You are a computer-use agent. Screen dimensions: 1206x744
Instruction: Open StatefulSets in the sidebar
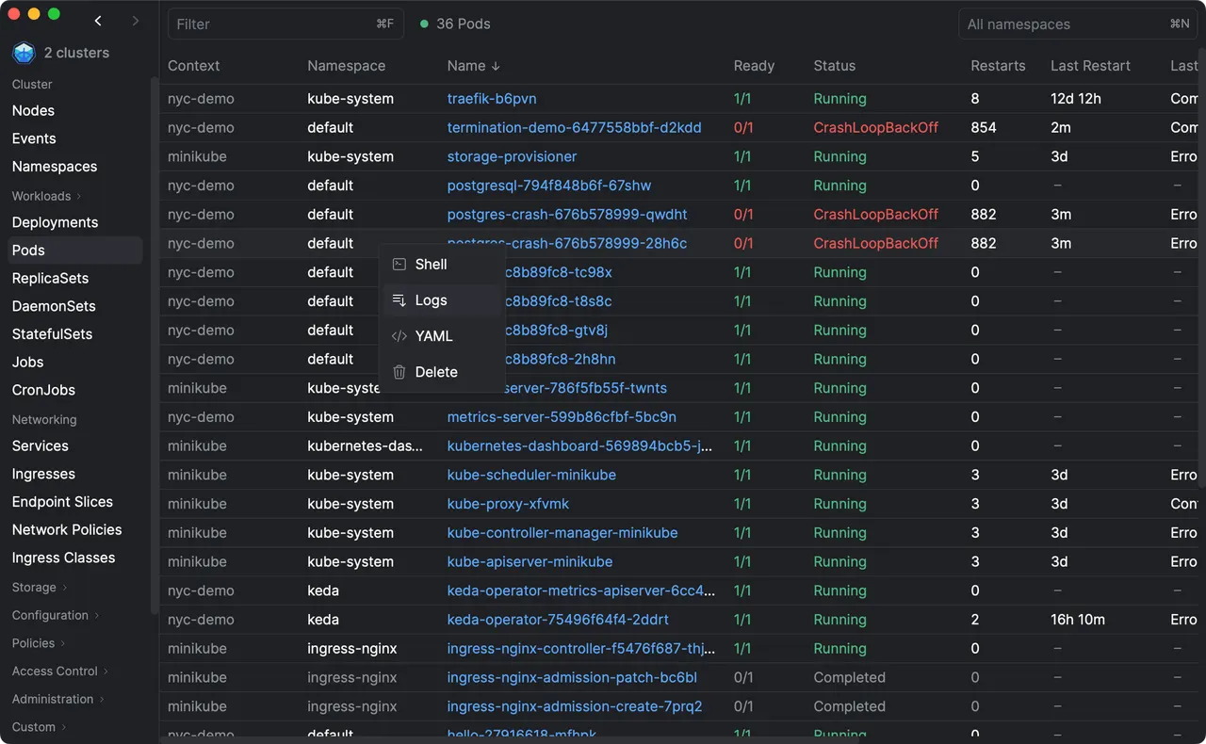pyautogui.click(x=52, y=334)
